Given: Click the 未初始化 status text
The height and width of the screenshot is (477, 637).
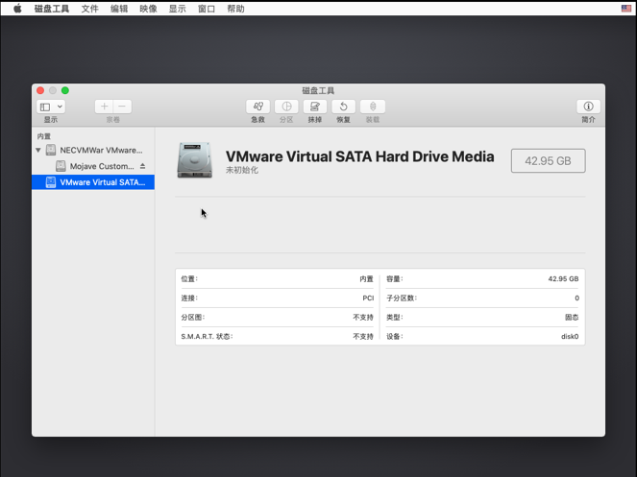Looking at the screenshot, I should click(242, 170).
